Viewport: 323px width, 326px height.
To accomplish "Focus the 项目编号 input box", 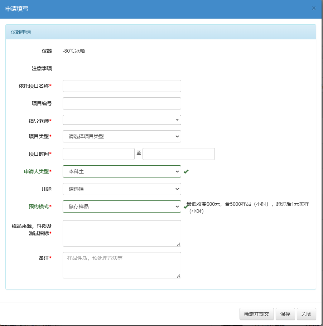I will [122, 103].
